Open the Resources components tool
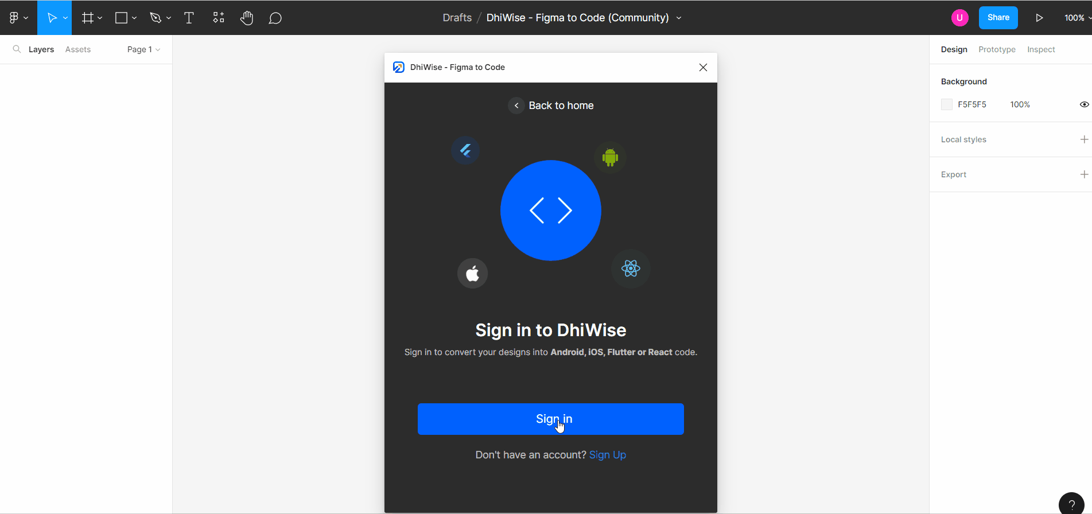 pos(219,18)
